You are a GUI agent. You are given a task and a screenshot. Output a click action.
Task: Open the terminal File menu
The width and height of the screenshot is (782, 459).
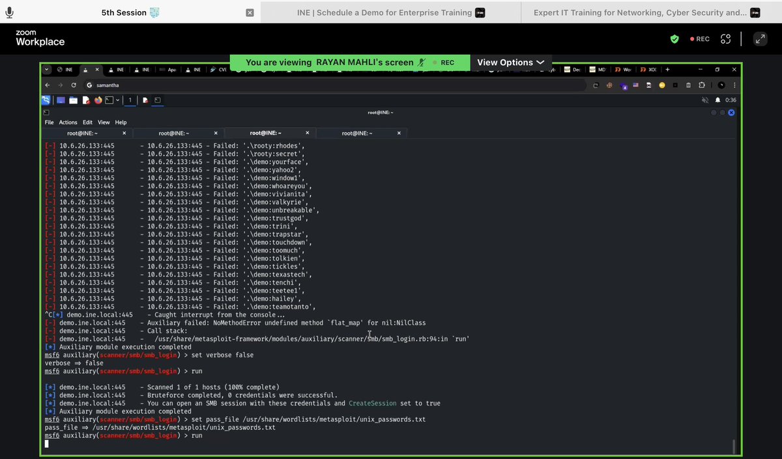(x=49, y=122)
